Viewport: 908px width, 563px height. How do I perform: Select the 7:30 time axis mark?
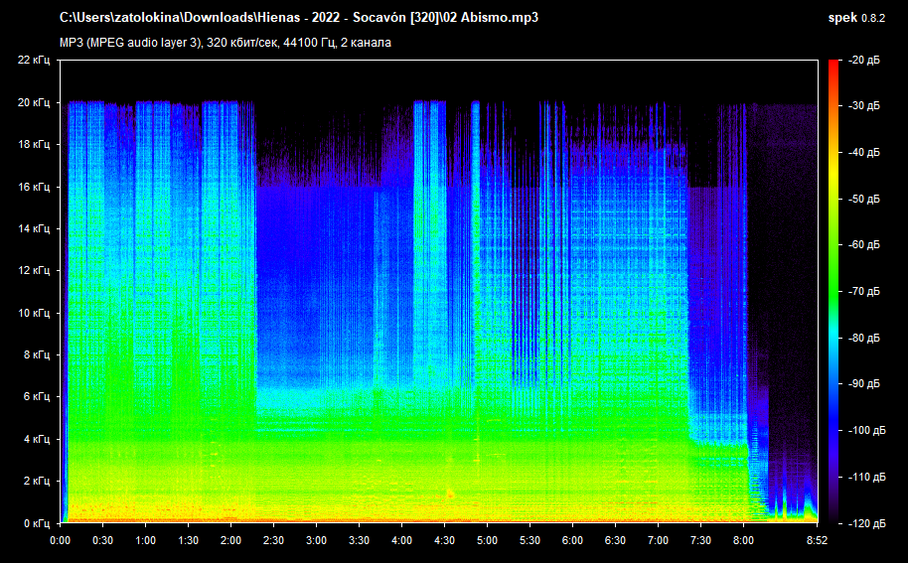click(700, 540)
